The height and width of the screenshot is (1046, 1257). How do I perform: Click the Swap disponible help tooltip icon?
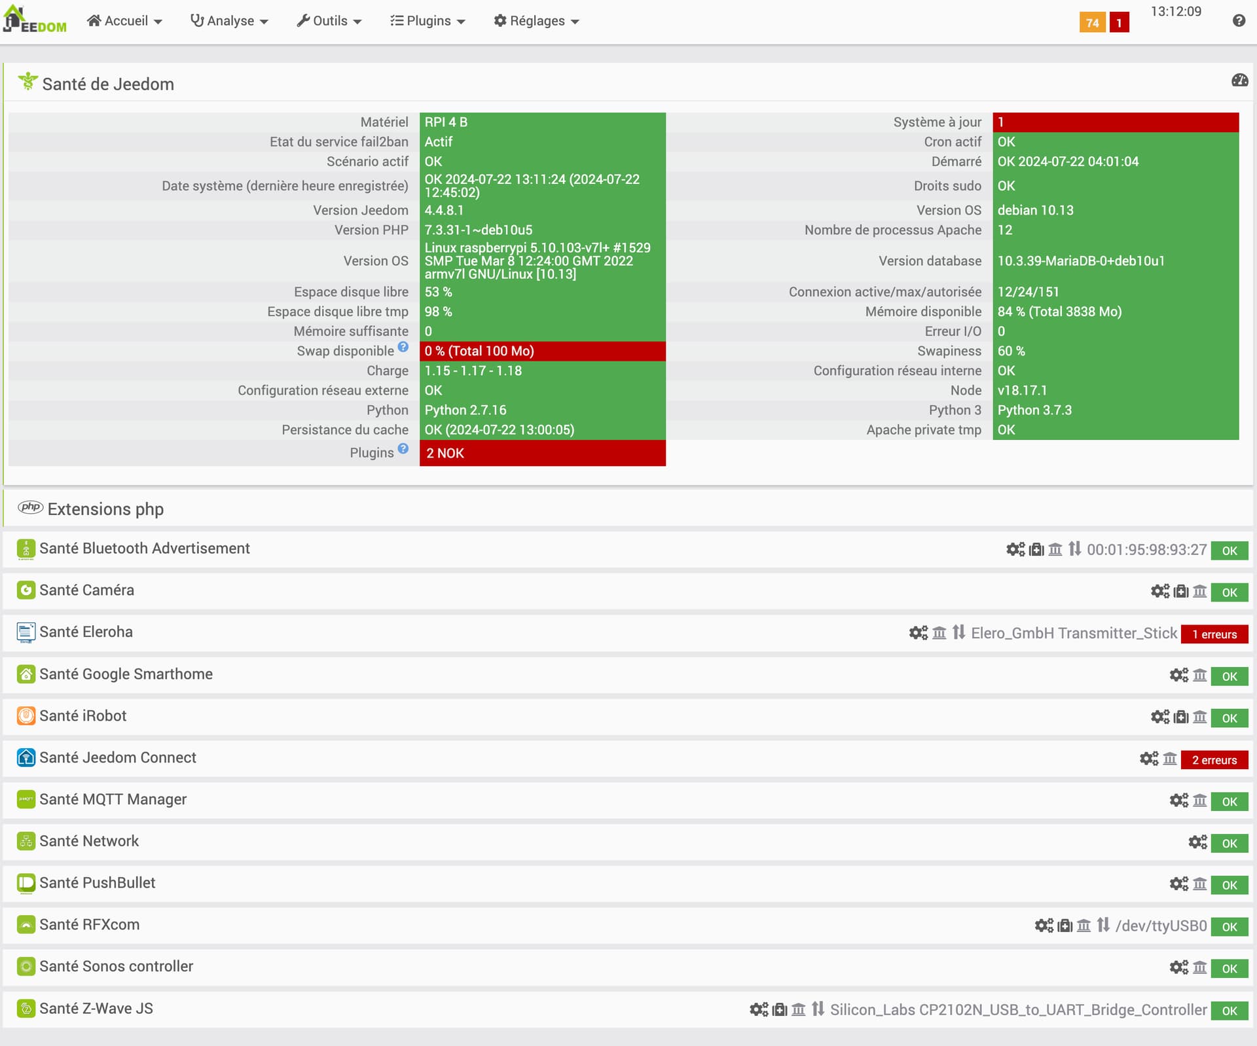(x=403, y=347)
